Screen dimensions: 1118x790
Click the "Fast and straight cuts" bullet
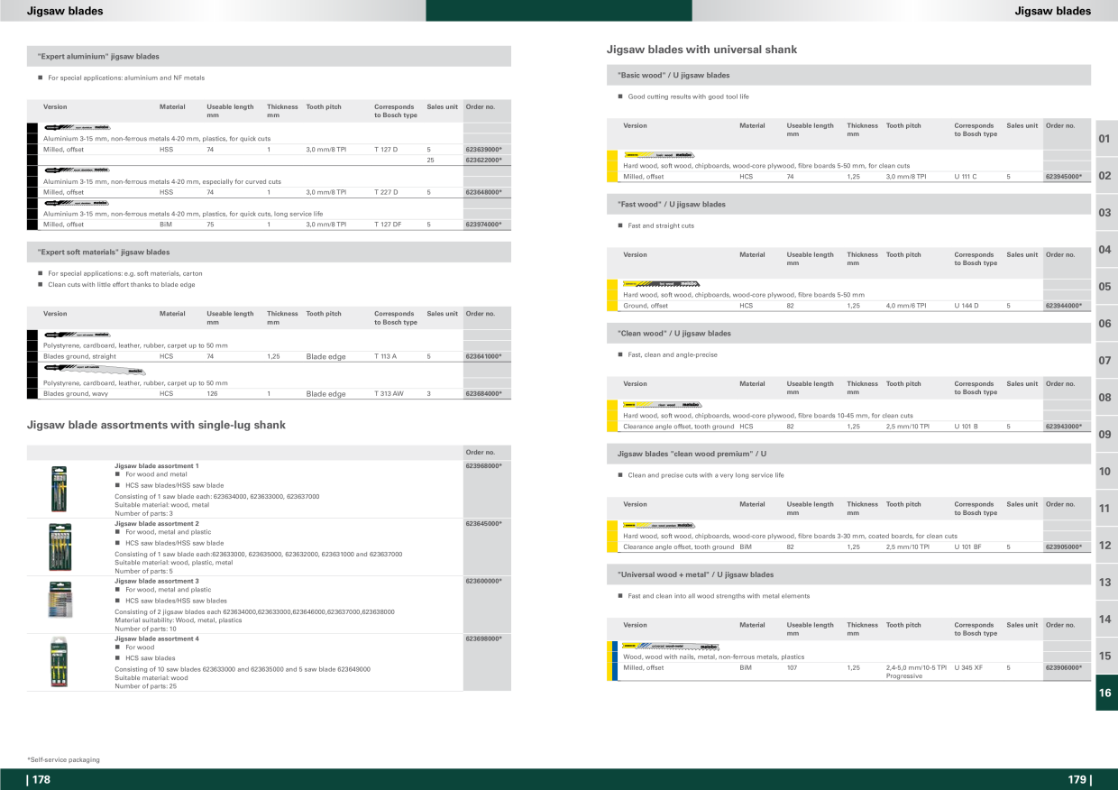click(661, 226)
